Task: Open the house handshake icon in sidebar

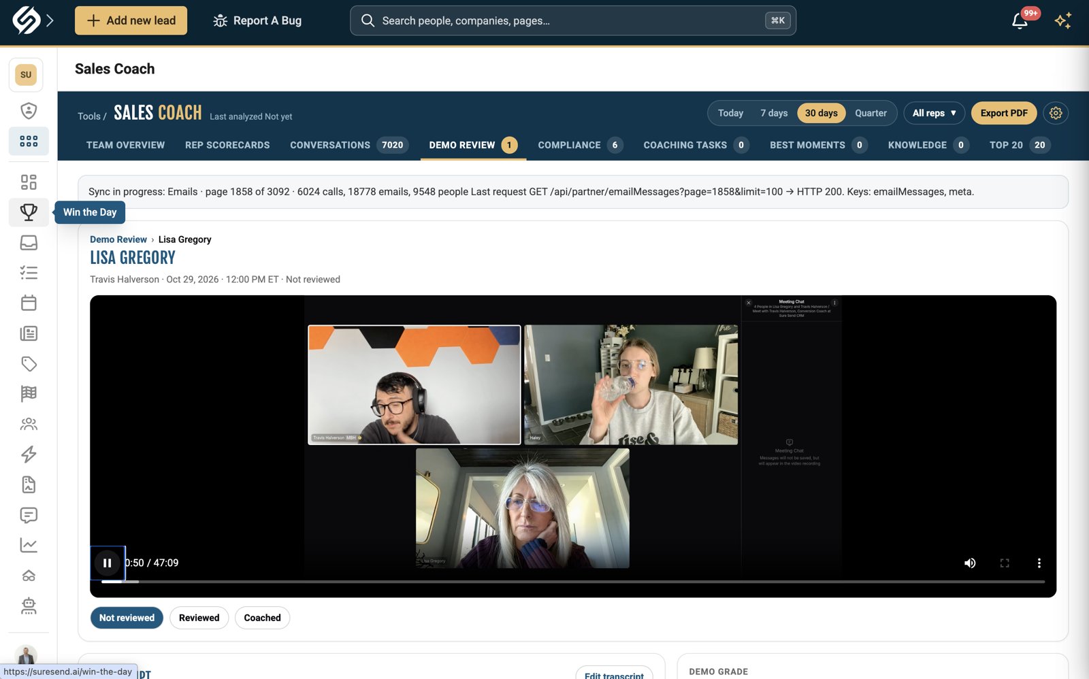Action: tap(29, 576)
